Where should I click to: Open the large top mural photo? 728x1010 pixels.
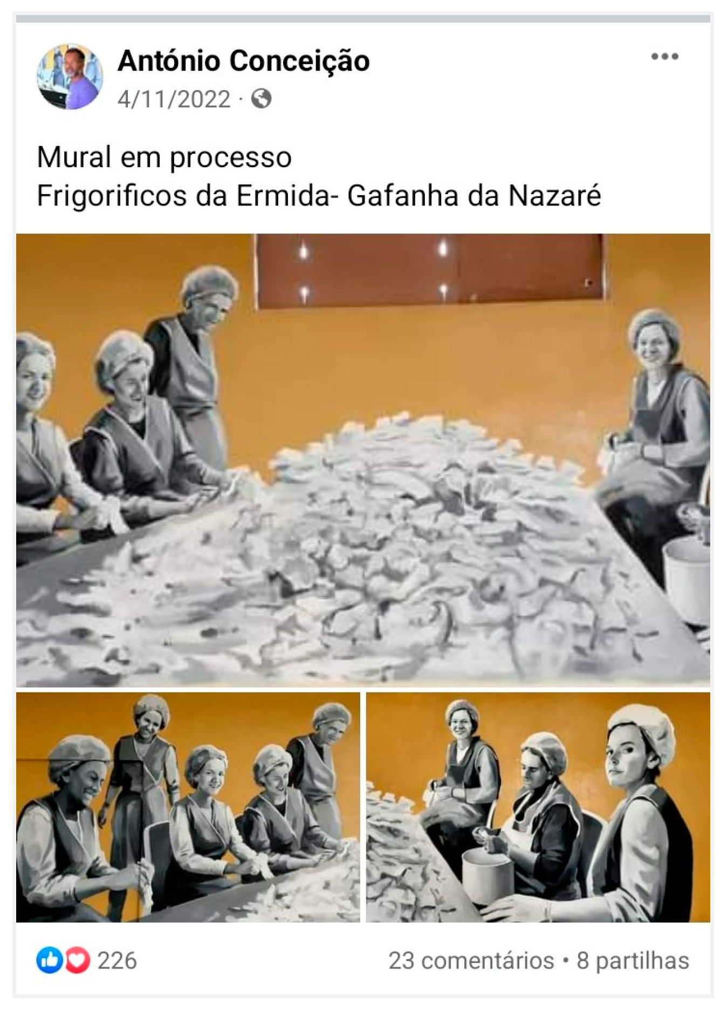363,459
